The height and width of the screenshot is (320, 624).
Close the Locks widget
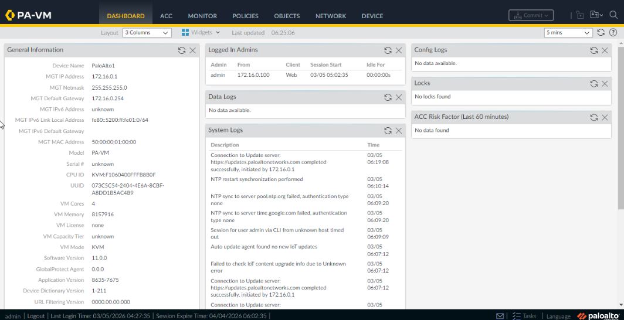click(605, 84)
